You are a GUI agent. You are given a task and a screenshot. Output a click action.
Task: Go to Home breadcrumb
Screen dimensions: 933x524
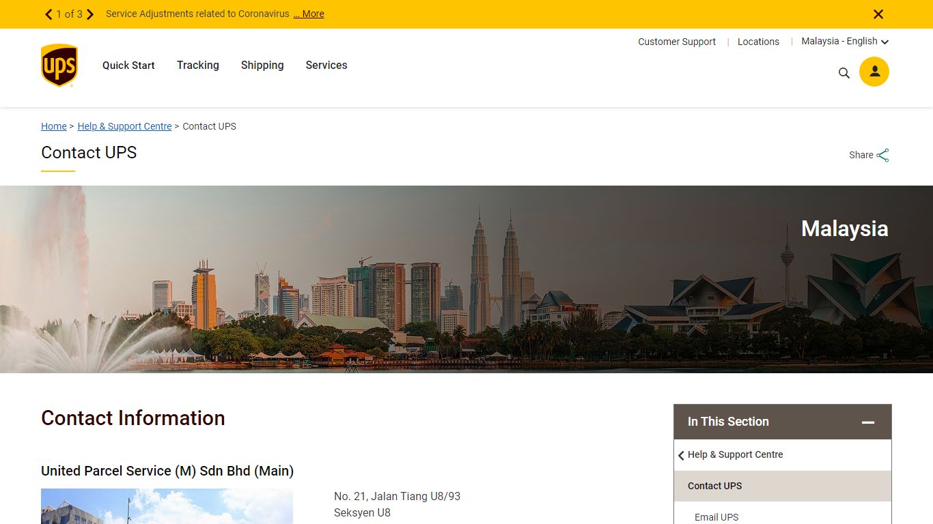(x=54, y=126)
